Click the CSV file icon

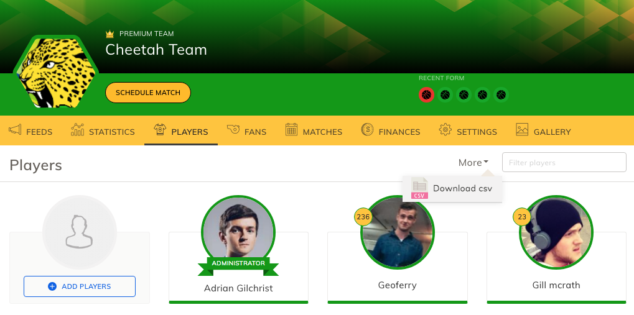pyautogui.click(x=420, y=188)
